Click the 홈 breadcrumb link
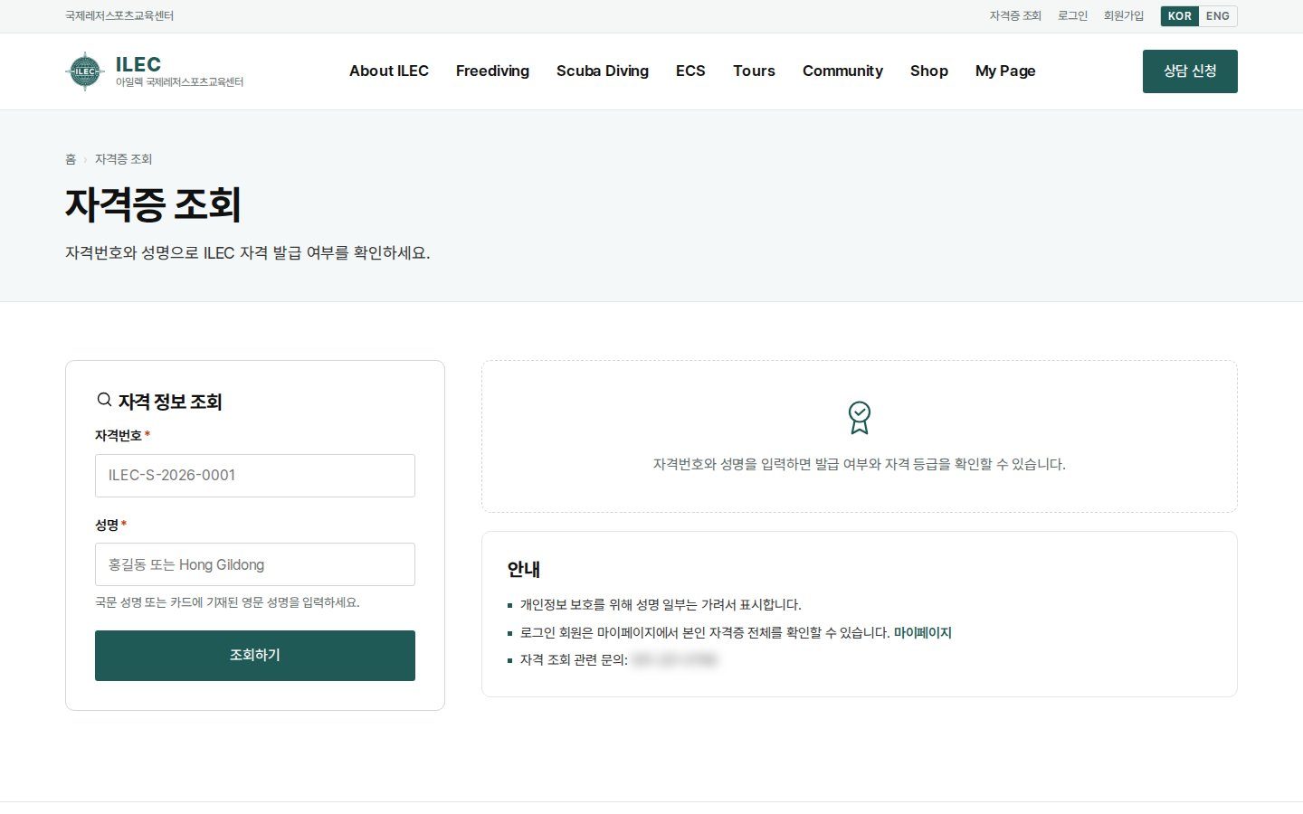The image size is (1303, 814). pyautogui.click(x=71, y=159)
